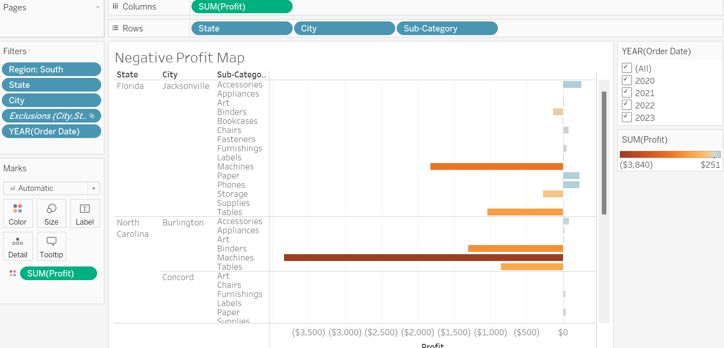Open the Pages shelf dropdown arrow
Screen dimensions: 724x348
tap(98, 7)
